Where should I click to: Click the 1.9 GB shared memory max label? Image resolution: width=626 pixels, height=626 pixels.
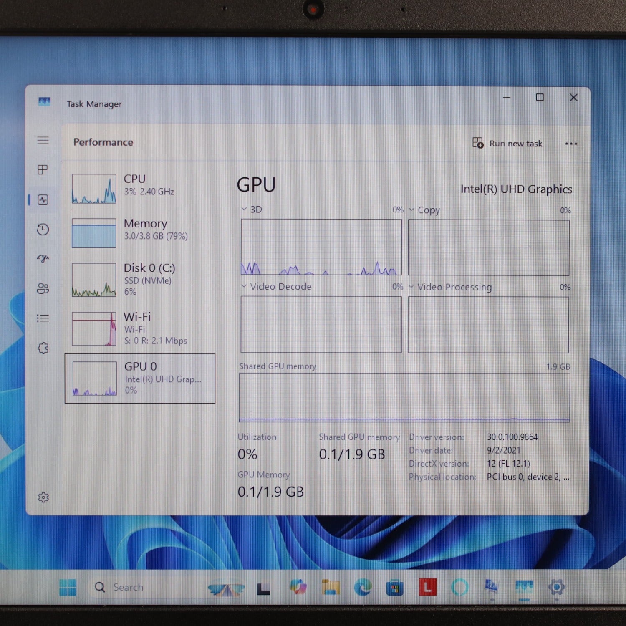click(x=558, y=366)
